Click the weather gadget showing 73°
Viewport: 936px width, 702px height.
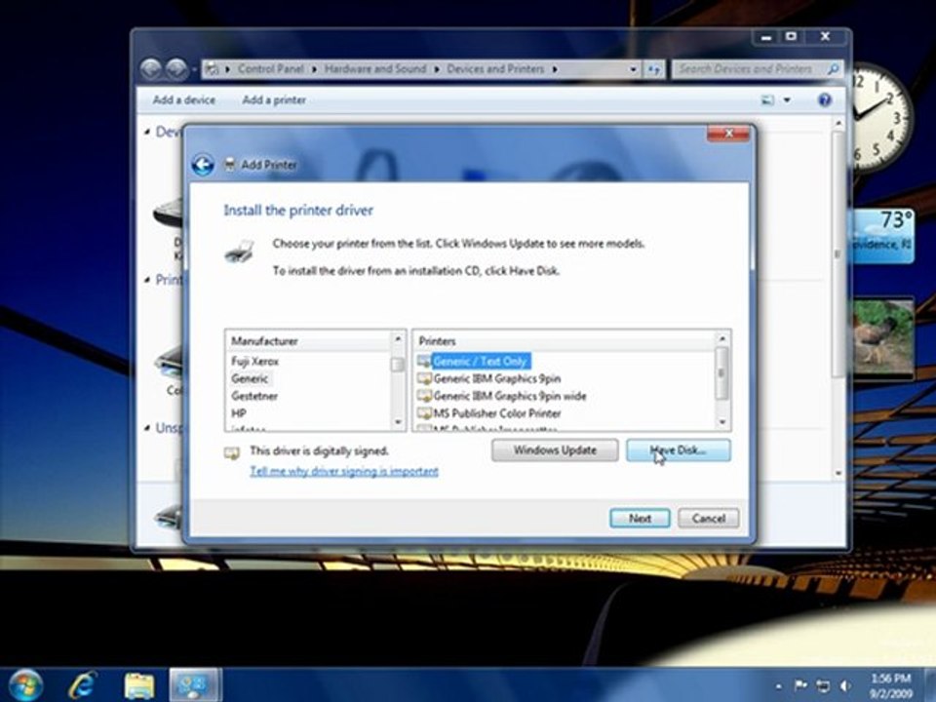[882, 236]
